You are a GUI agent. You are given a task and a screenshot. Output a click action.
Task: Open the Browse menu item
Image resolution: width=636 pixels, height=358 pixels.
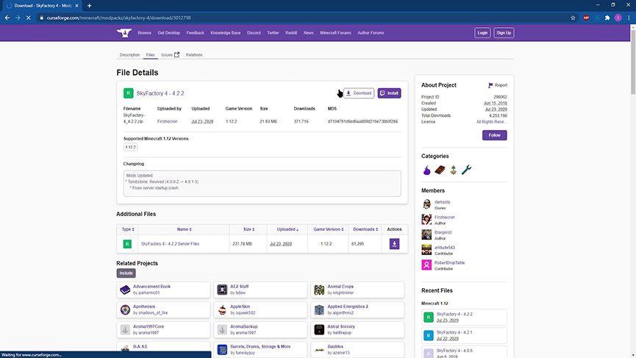[144, 33]
